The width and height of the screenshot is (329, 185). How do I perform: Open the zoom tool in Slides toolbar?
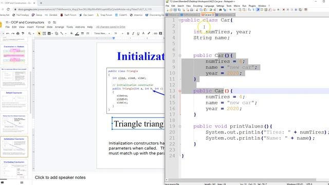tap(30, 33)
